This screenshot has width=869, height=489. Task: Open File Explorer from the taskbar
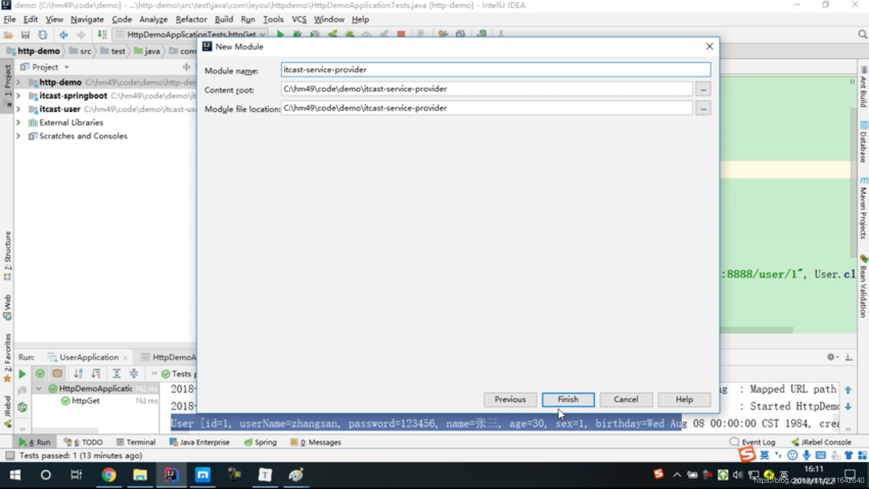click(x=140, y=475)
